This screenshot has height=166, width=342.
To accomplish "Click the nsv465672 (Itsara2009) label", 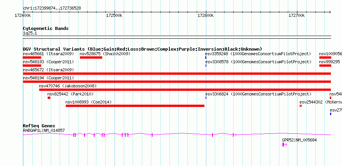I will pos(48,70).
